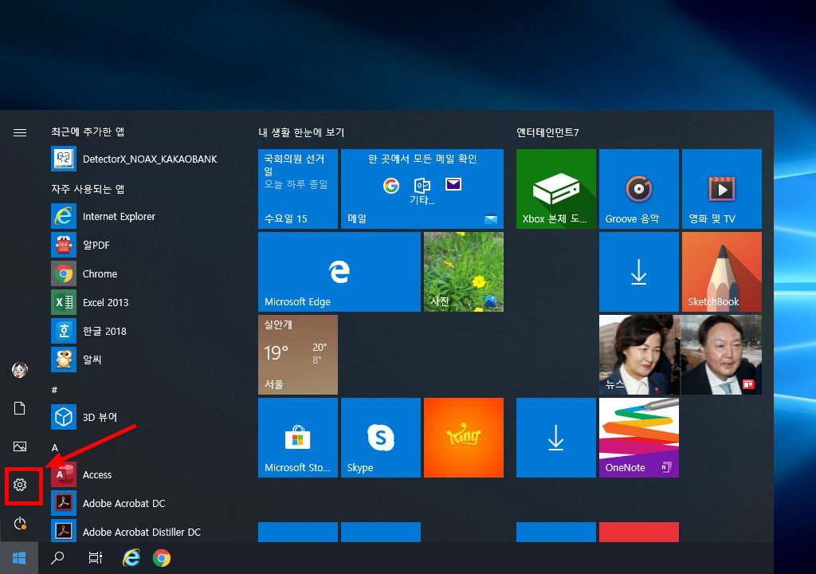This screenshot has height=574, width=816.
Task: Launch Access from app list
Action: 142,474
